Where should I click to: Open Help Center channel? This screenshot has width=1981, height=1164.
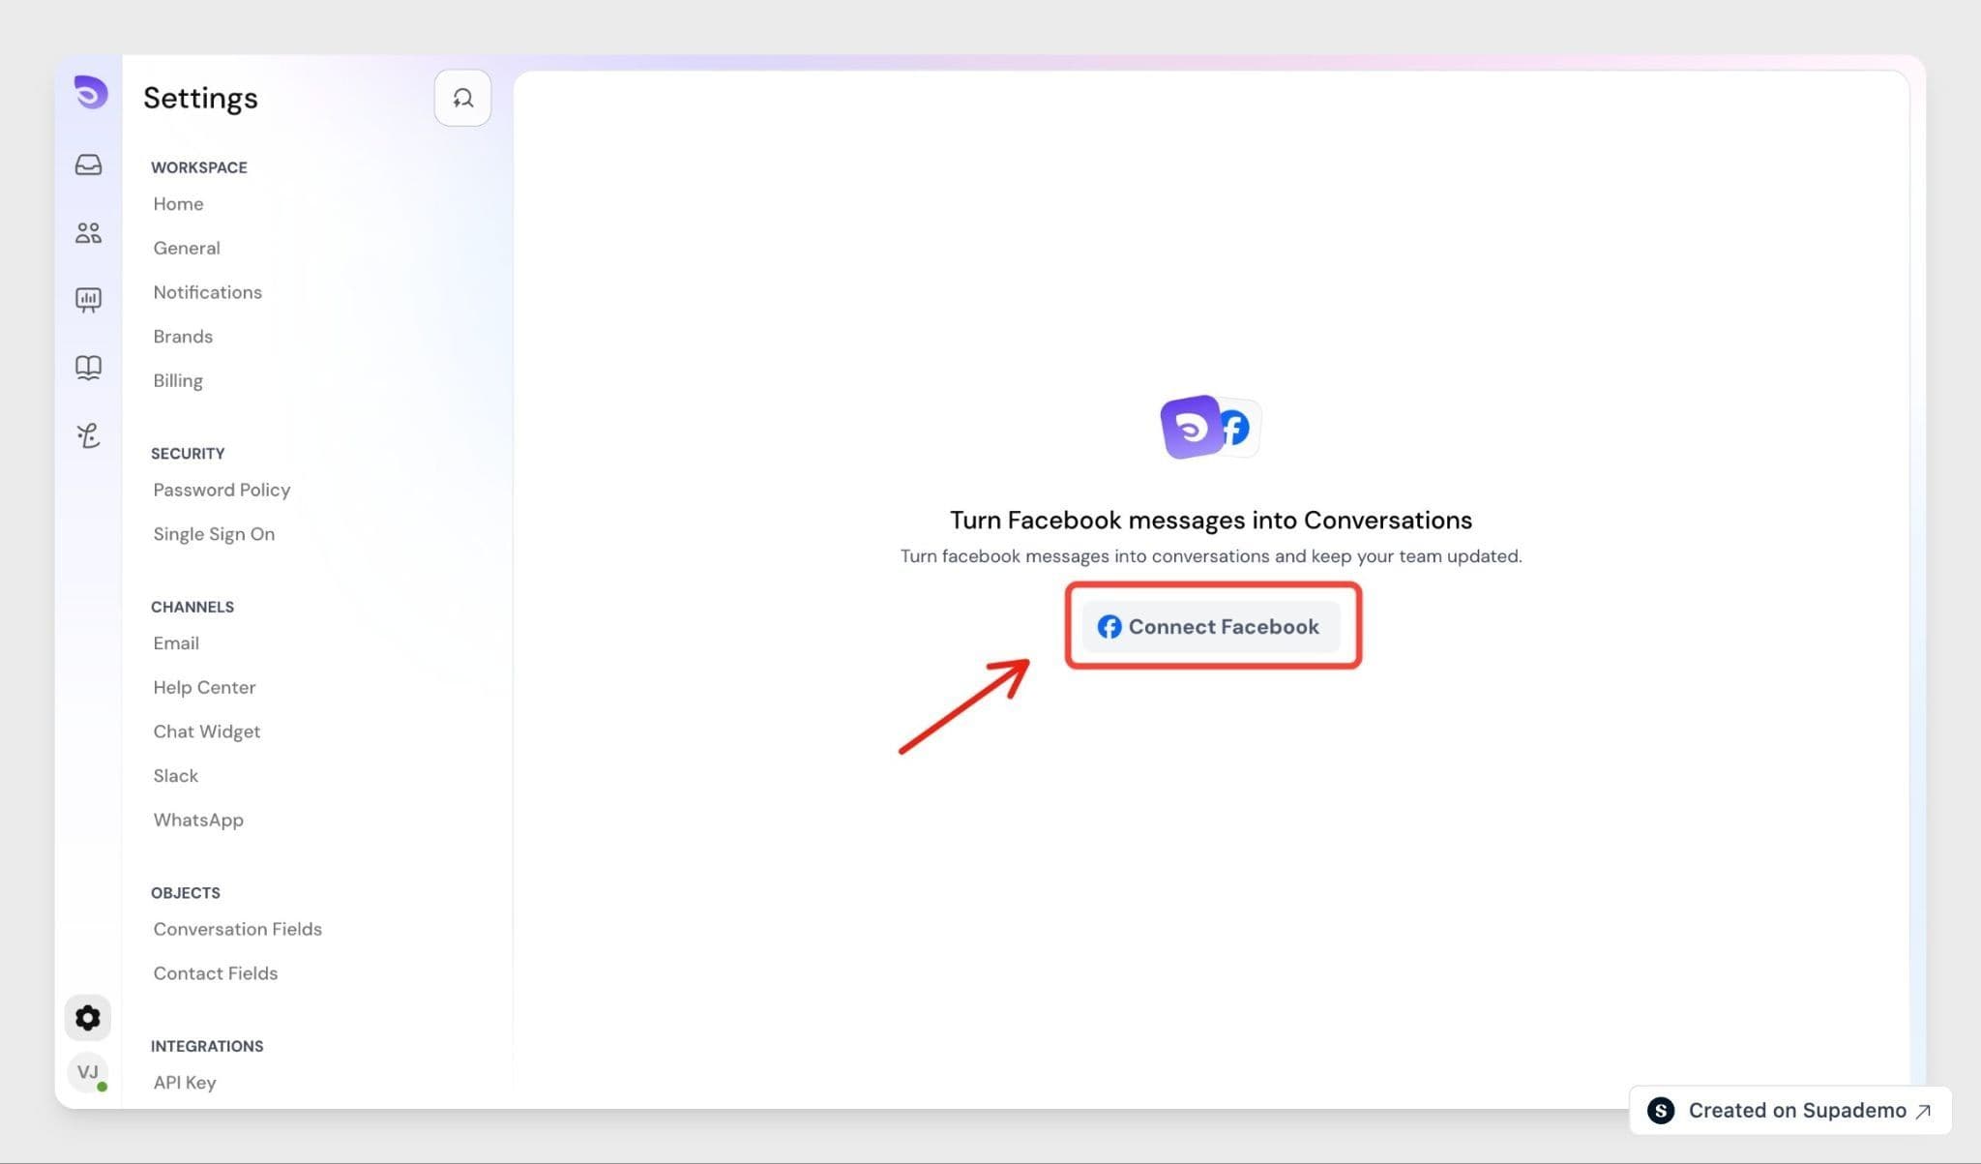[204, 688]
